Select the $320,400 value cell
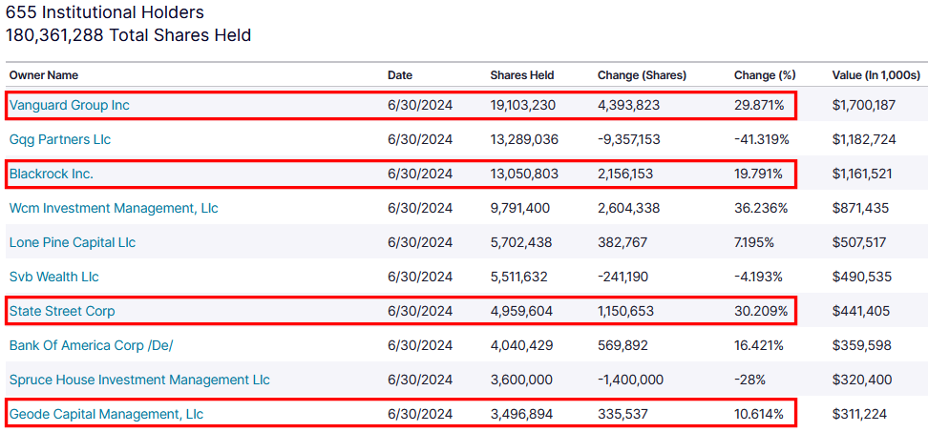This screenshot has height=432, width=928. click(x=862, y=380)
